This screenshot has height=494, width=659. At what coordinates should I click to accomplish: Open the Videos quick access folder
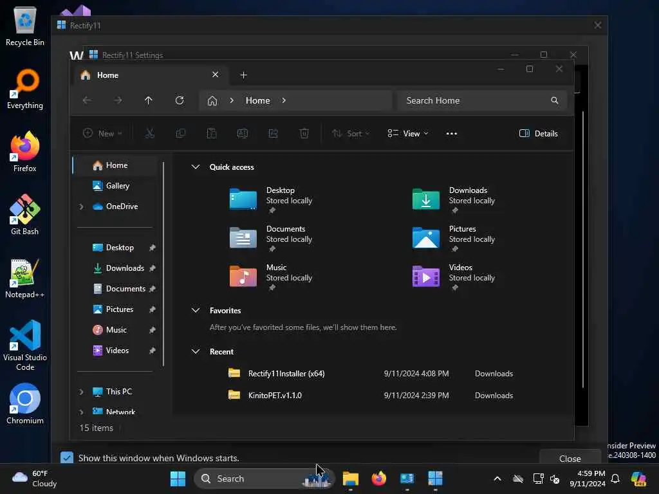tap(454, 276)
